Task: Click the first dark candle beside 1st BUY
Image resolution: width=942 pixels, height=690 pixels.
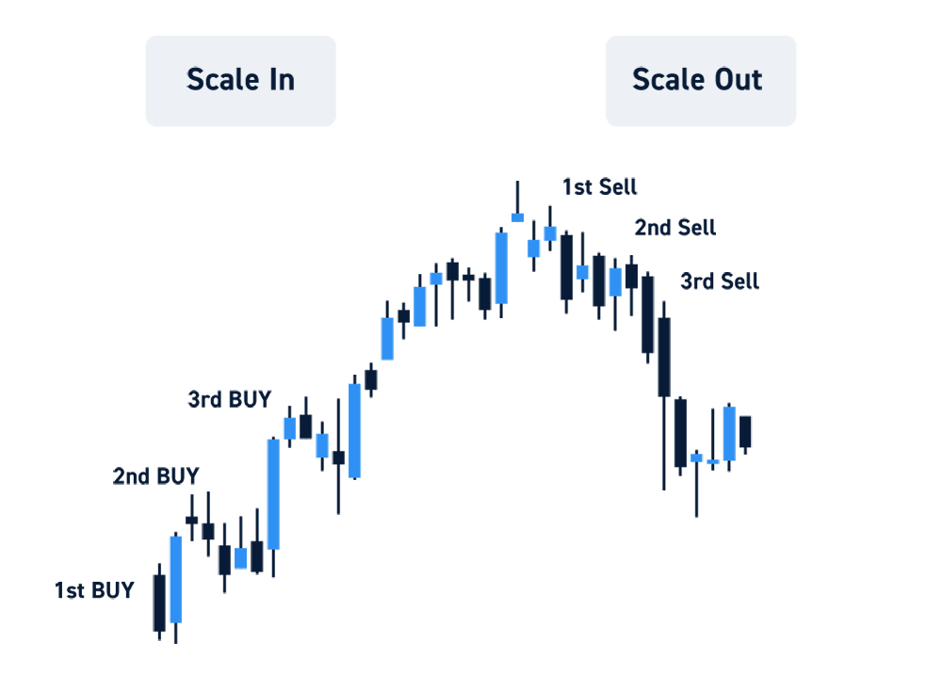Action: 159,602
